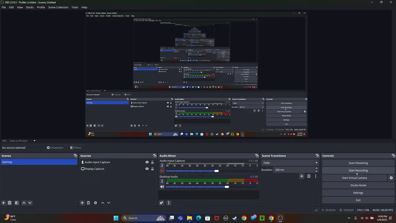
Task: Move source down with the Sources down arrow
Action: [x=109, y=203]
